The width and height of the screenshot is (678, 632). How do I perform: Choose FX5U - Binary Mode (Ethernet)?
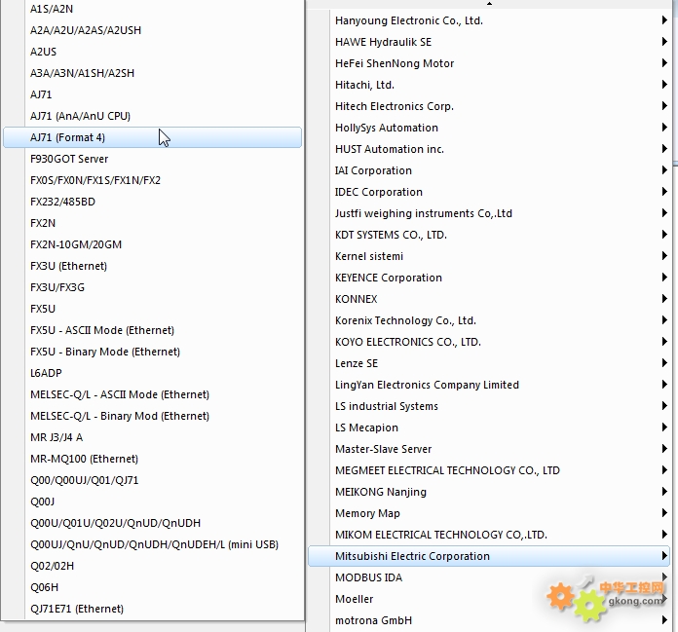coord(152,352)
